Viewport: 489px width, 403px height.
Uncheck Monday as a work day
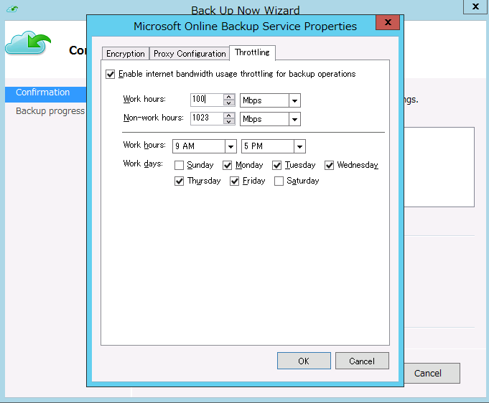(228, 165)
